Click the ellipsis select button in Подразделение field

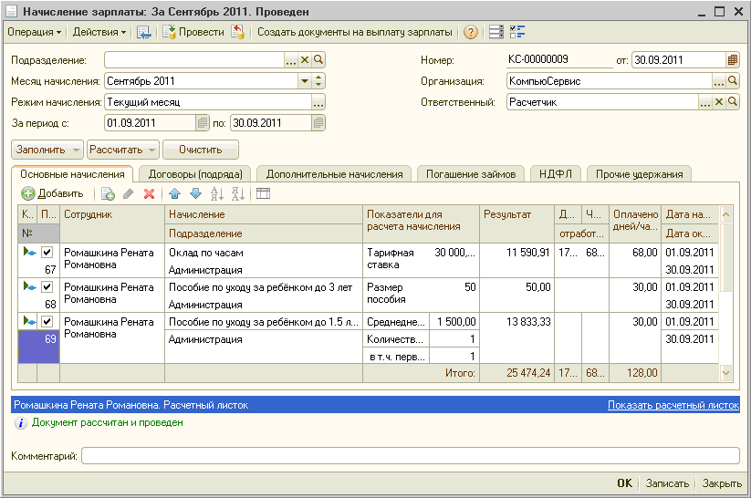point(291,60)
